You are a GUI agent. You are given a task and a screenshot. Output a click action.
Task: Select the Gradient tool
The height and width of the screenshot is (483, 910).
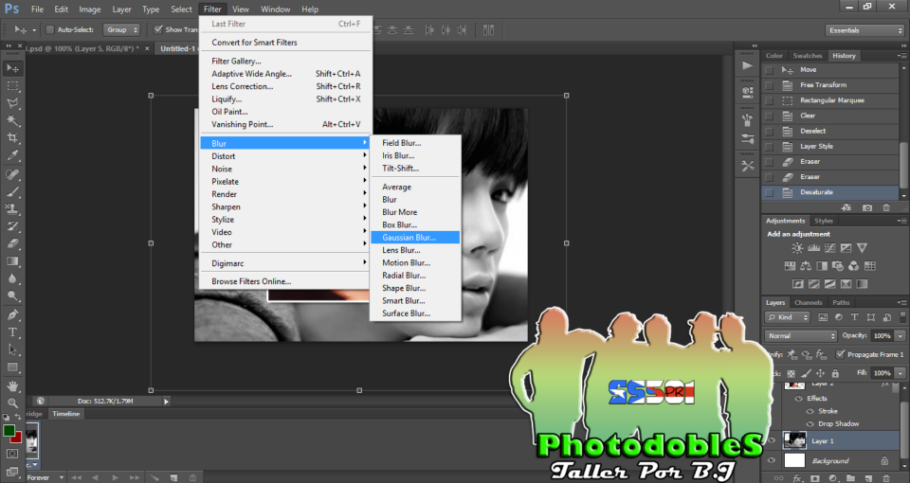tap(12, 261)
